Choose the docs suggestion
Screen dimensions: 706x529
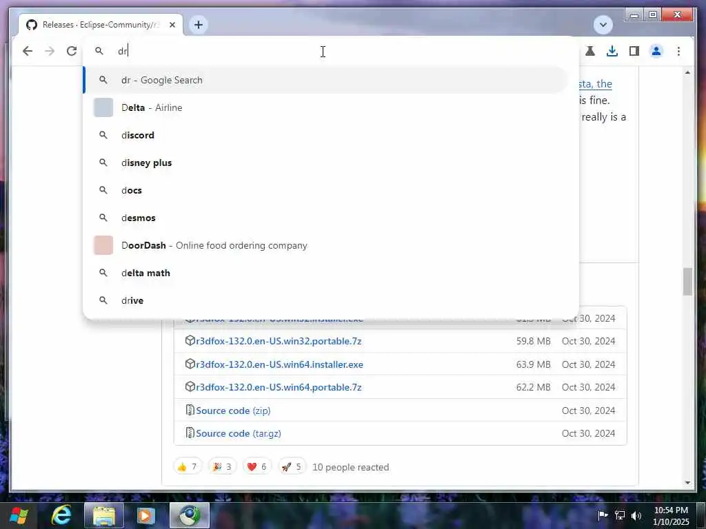click(x=325, y=190)
